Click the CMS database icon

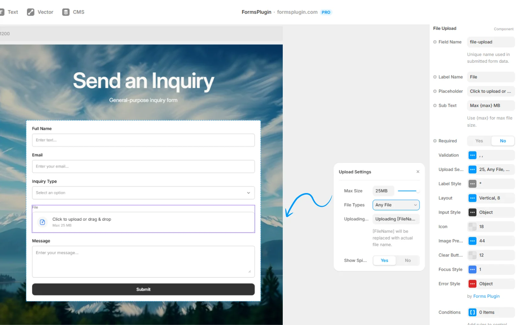(66, 12)
